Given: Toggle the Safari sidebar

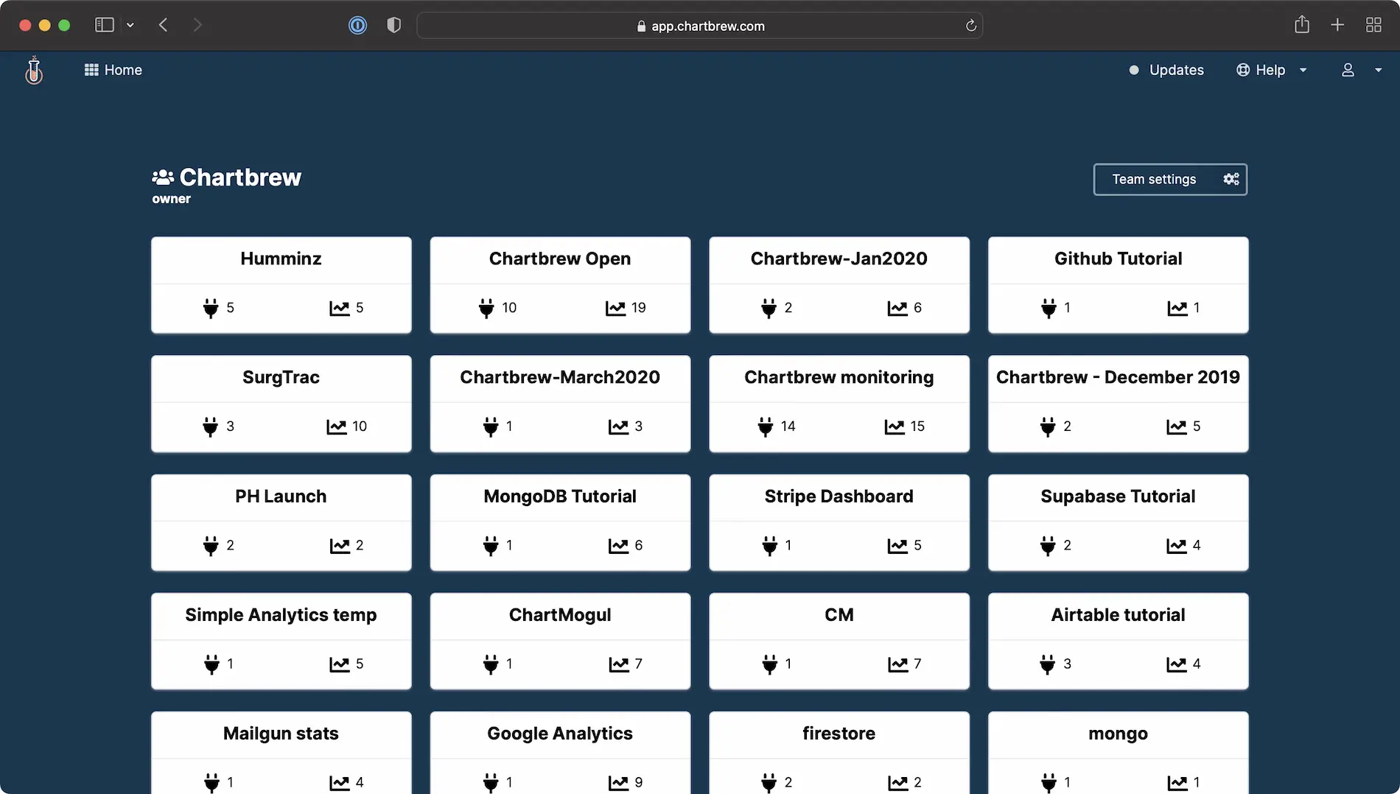Looking at the screenshot, I should [105, 25].
